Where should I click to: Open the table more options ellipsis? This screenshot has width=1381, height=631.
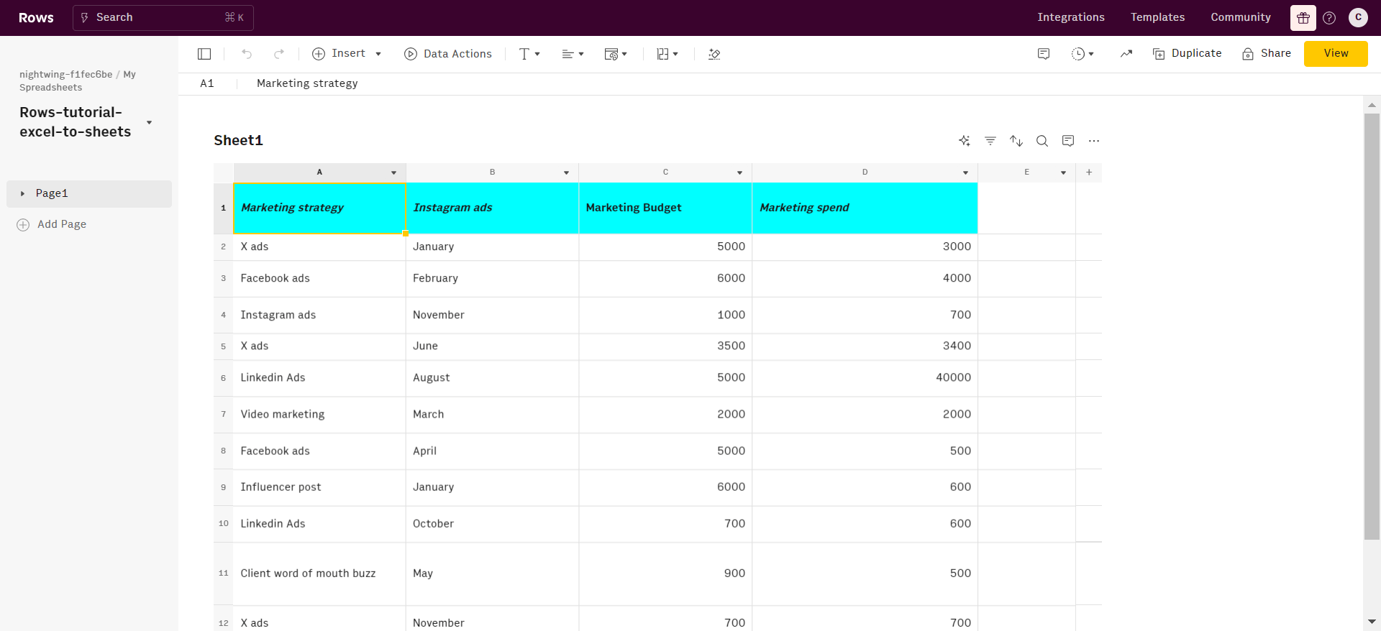pyautogui.click(x=1094, y=141)
